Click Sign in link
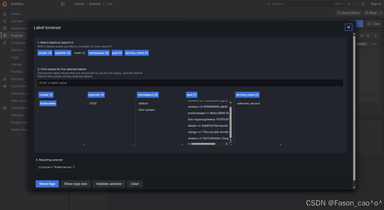 [376, 4]
